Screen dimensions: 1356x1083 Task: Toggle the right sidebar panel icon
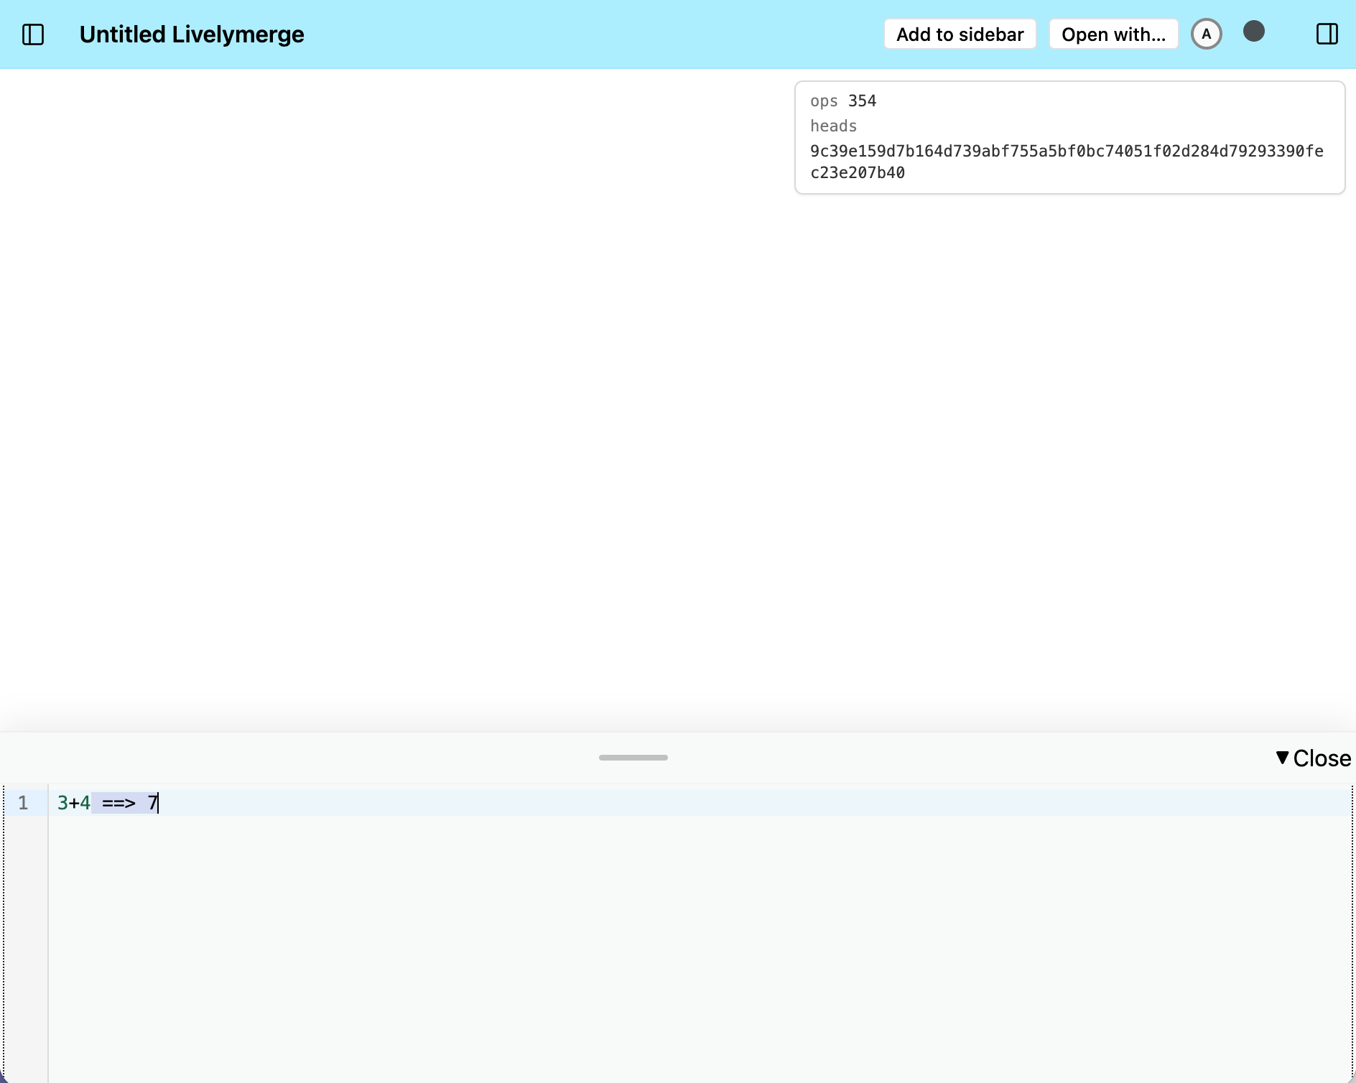1327,34
